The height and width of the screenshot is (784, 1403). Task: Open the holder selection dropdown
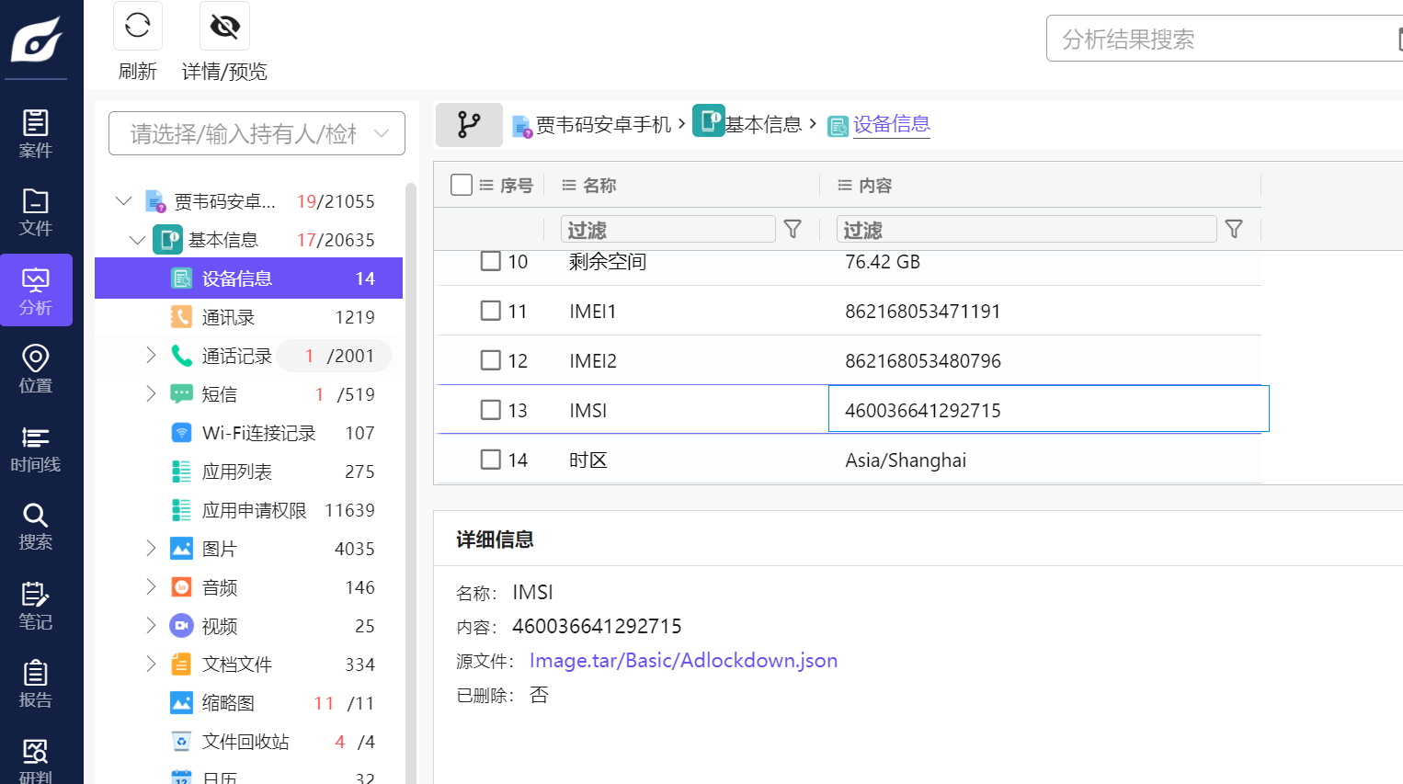[x=257, y=134]
